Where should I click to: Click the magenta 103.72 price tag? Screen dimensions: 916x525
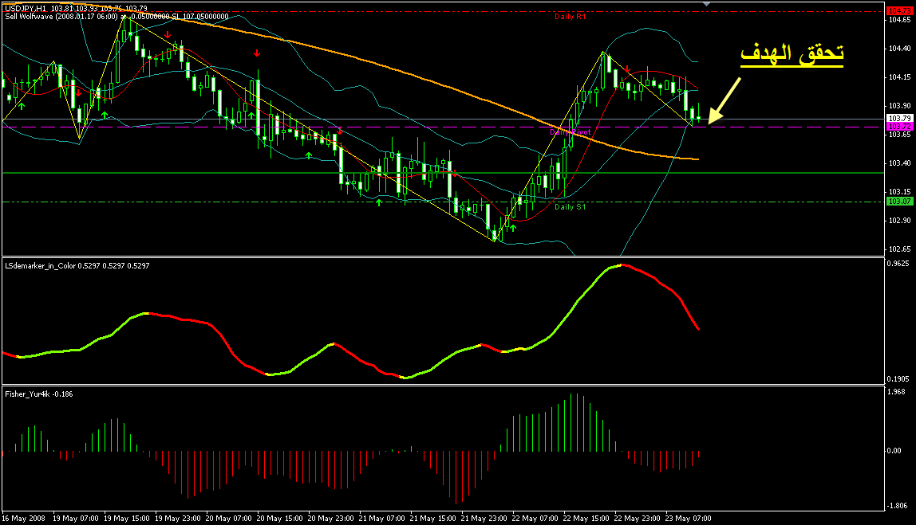pyautogui.click(x=898, y=127)
